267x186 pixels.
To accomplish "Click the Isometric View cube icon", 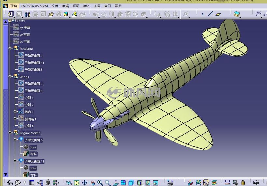I will 131,183.
